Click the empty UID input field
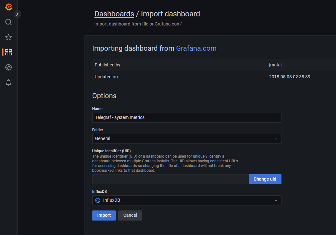 [x=170, y=179]
